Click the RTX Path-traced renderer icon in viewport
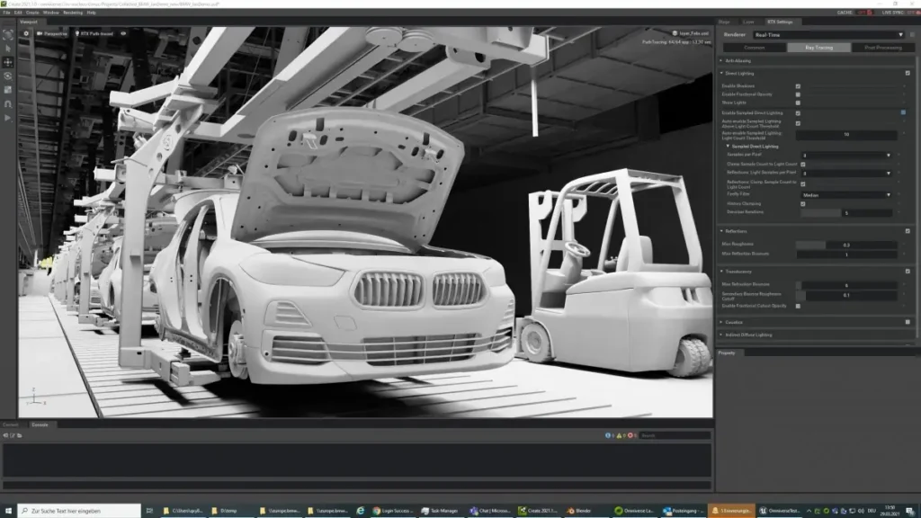921x518 pixels. coord(77,33)
